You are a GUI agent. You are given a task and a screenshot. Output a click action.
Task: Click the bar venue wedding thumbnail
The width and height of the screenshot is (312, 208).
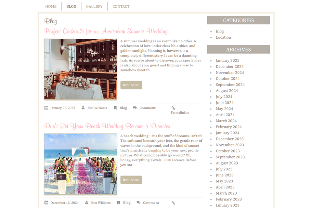coord(80,69)
